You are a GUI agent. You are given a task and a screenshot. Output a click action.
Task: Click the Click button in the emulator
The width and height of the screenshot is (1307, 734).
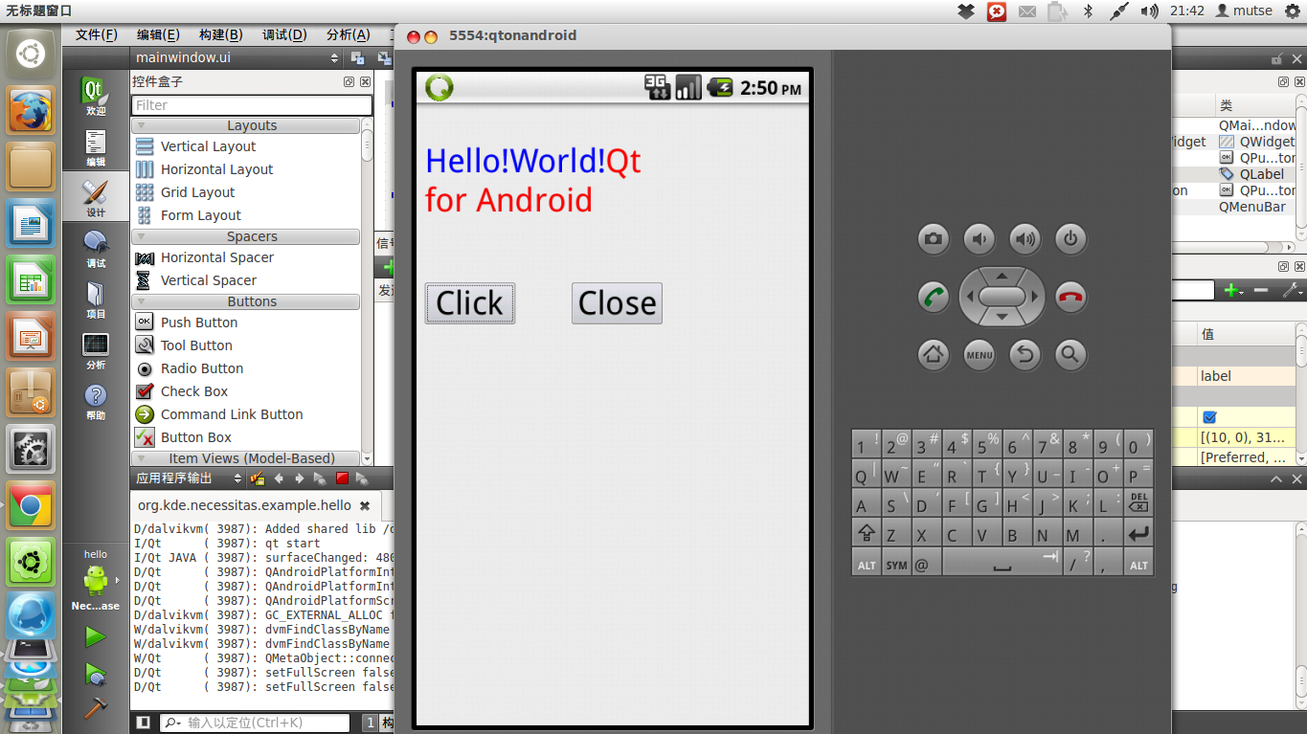point(470,303)
